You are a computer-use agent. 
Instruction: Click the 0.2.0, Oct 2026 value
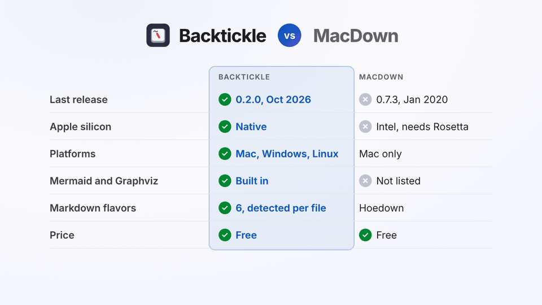[x=273, y=99]
